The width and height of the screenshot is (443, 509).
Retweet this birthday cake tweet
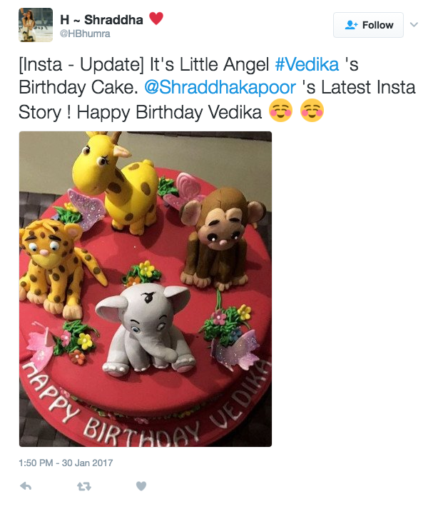pyautogui.click(x=84, y=486)
